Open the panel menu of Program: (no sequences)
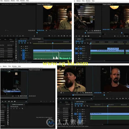129x129 pixels. pos(42,70)
